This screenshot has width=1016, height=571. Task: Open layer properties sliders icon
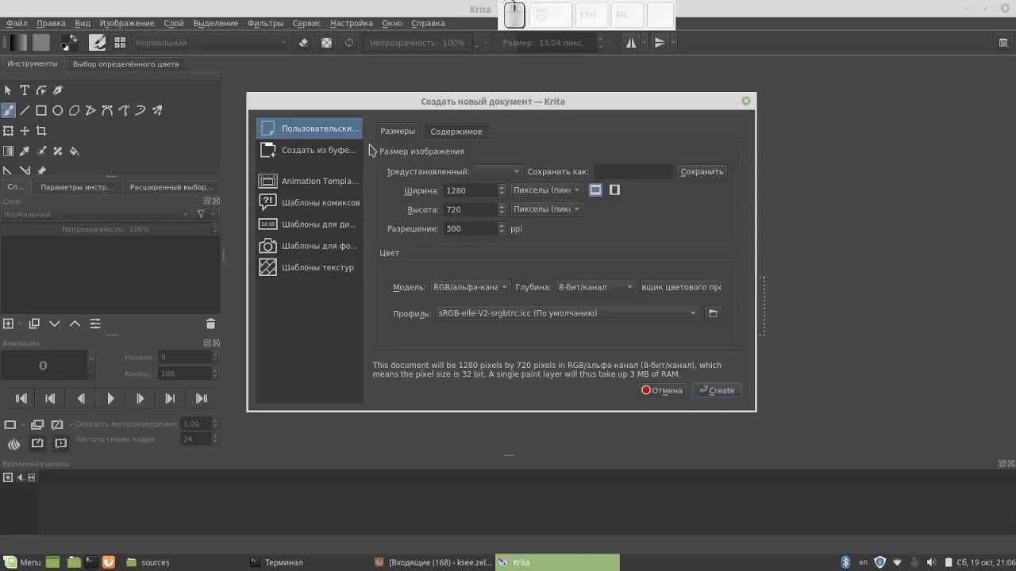point(95,324)
